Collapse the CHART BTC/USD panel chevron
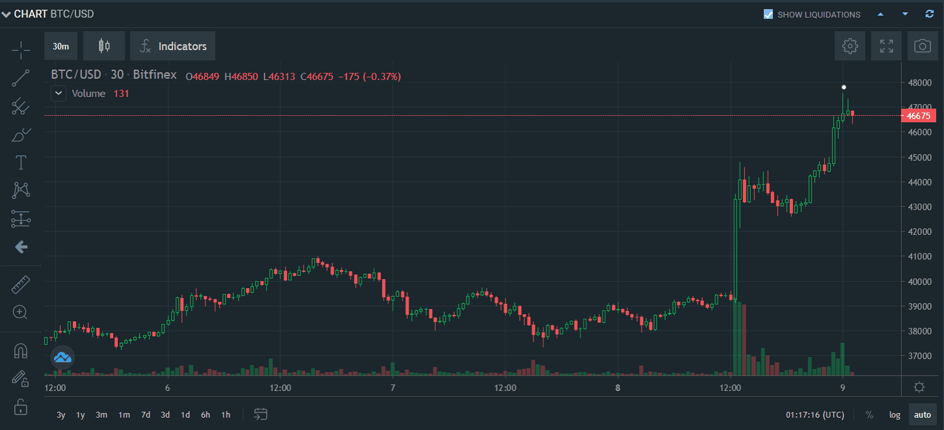 pyautogui.click(x=7, y=14)
